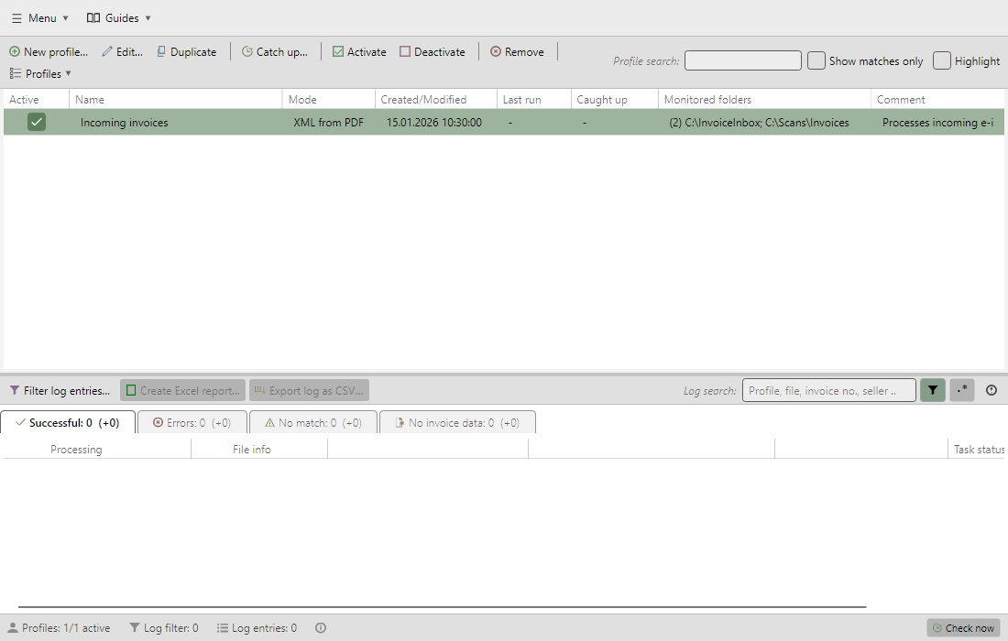Activate the selected profile
Image resolution: width=1008 pixels, height=641 pixels.
359,52
